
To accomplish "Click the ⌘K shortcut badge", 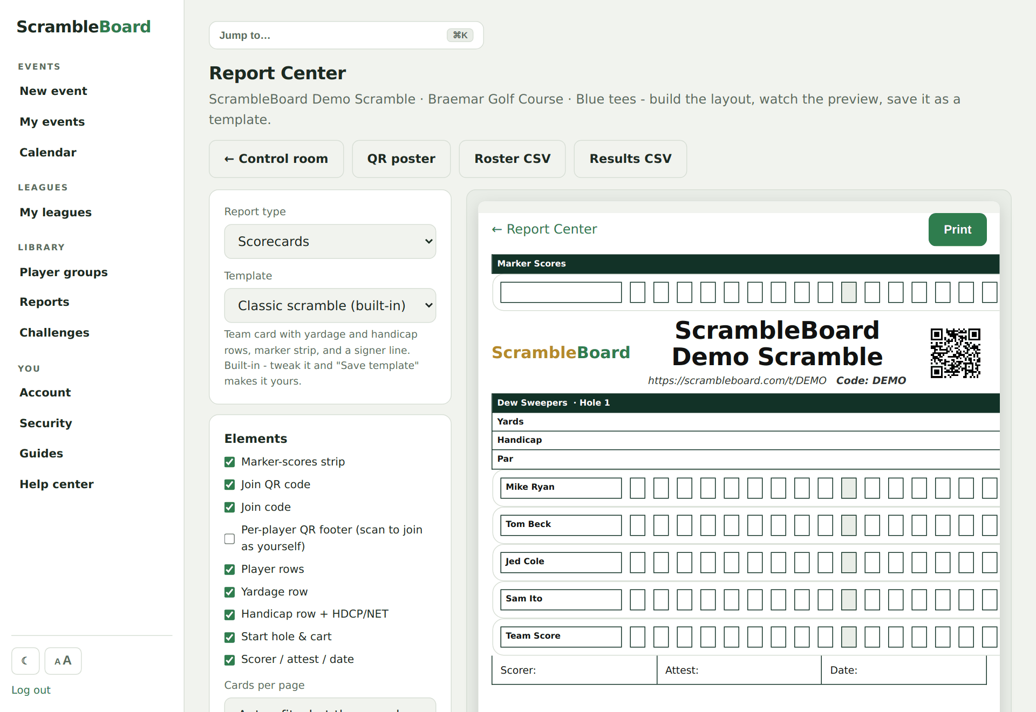I will click(460, 35).
